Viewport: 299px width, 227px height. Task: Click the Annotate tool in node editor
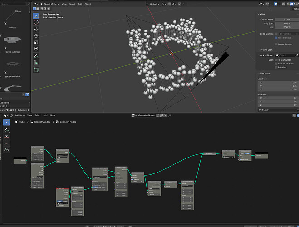click(6, 130)
